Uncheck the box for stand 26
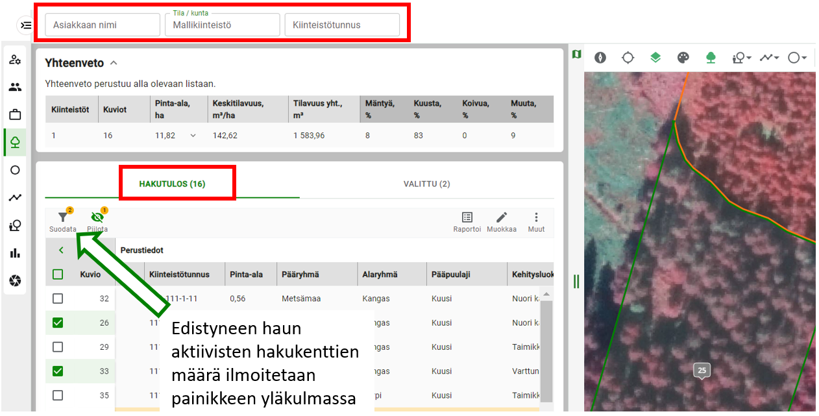Image resolution: width=819 pixels, height=416 pixels. coord(58,323)
